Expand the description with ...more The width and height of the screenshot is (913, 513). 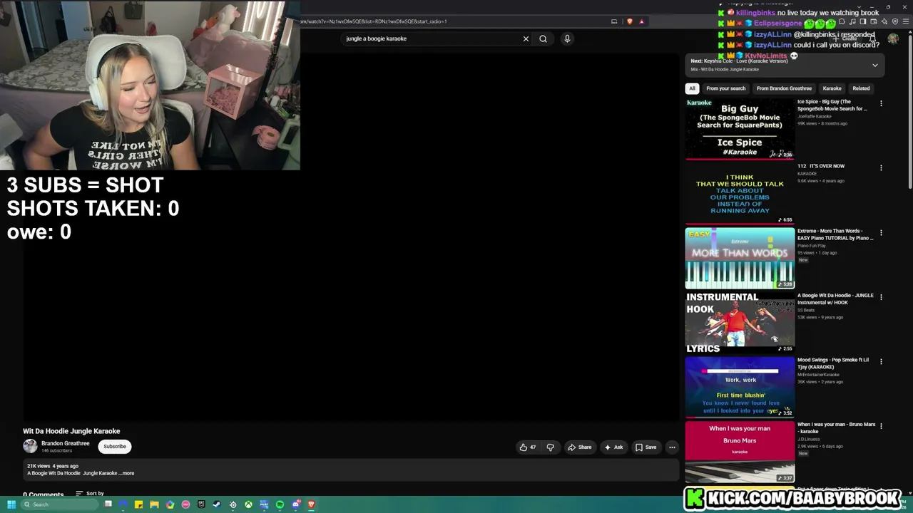point(126,473)
